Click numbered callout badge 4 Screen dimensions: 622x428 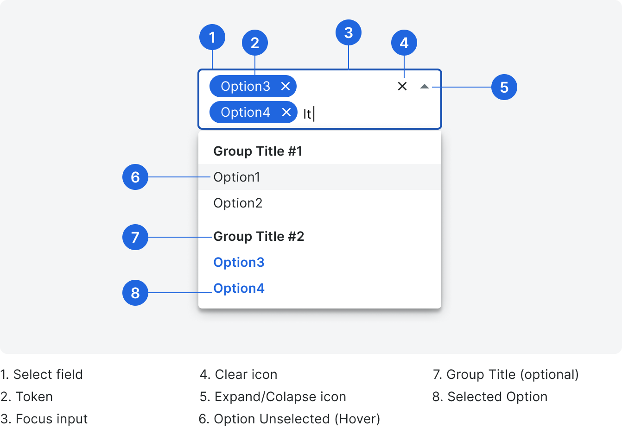click(x=404, y=42)
